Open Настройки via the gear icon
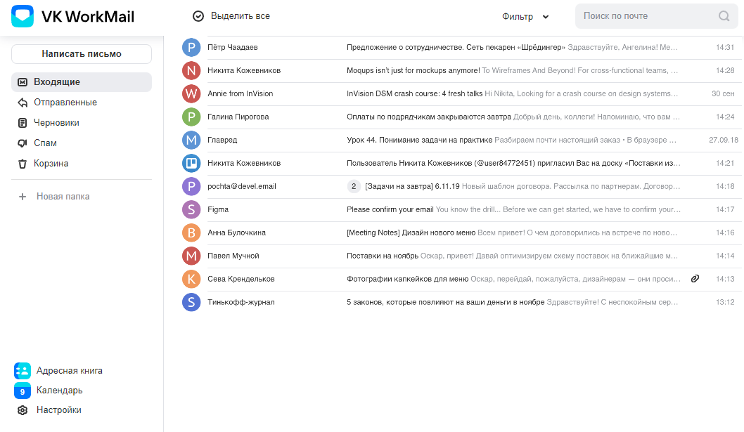Viewport: 744px width, 432px height. pyautogui.click(x=21, y=410)
